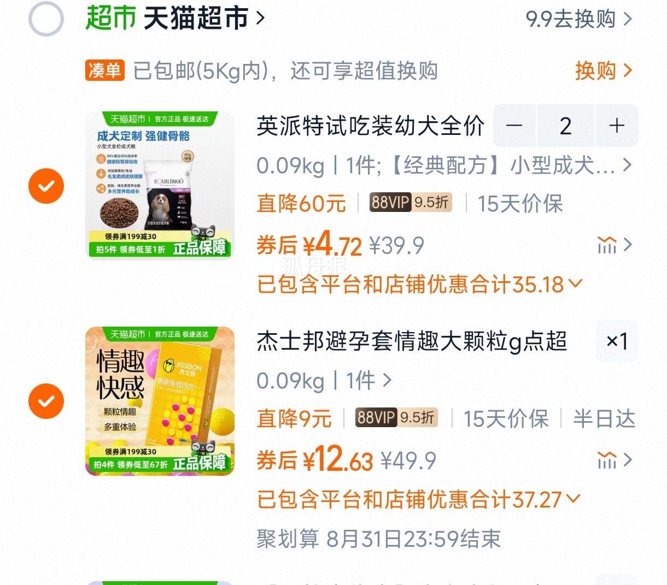Decrease dog food quantity with minus
The height and width of the screenshot is (585, 667).
(514, 126)
